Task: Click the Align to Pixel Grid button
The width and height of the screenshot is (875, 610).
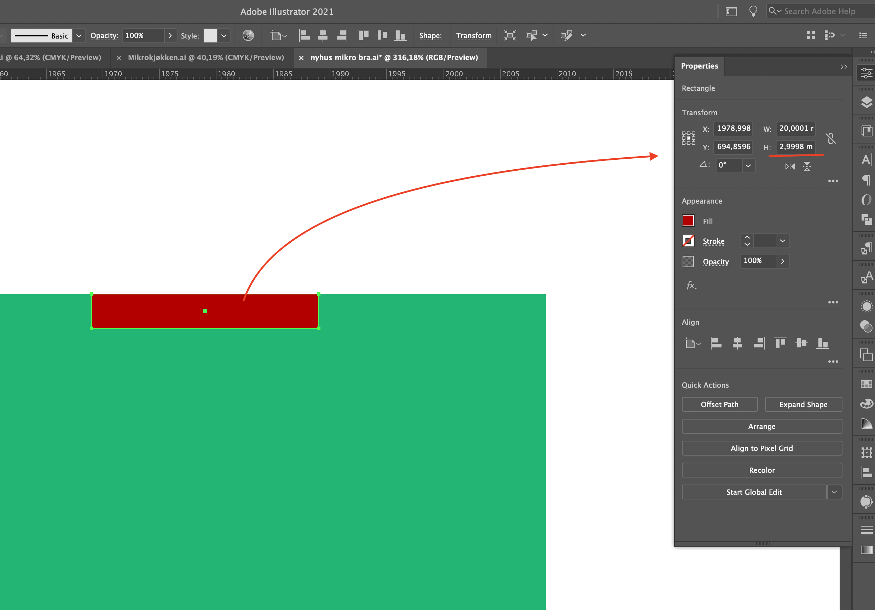Action: click(761, 448)
